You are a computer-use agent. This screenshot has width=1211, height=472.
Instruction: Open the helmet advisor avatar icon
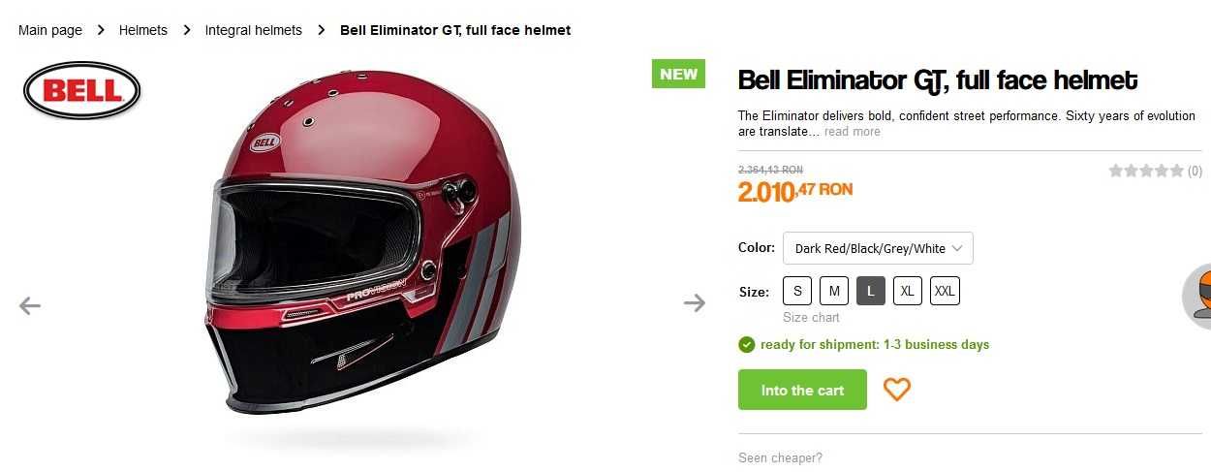tap(1197, 296)
